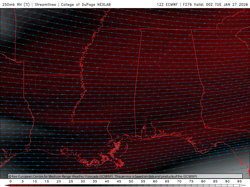Click the "45" label on RH scale
250x187 pixels.
coord(119,181)
